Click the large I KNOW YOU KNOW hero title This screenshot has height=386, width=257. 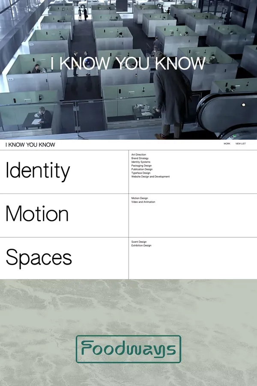(x=128, y=63)
